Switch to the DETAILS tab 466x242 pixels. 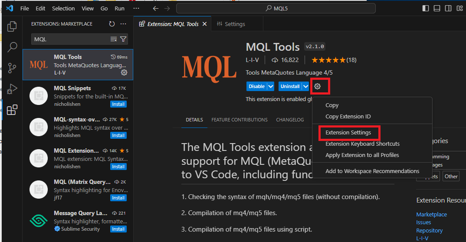click(194, 120)
